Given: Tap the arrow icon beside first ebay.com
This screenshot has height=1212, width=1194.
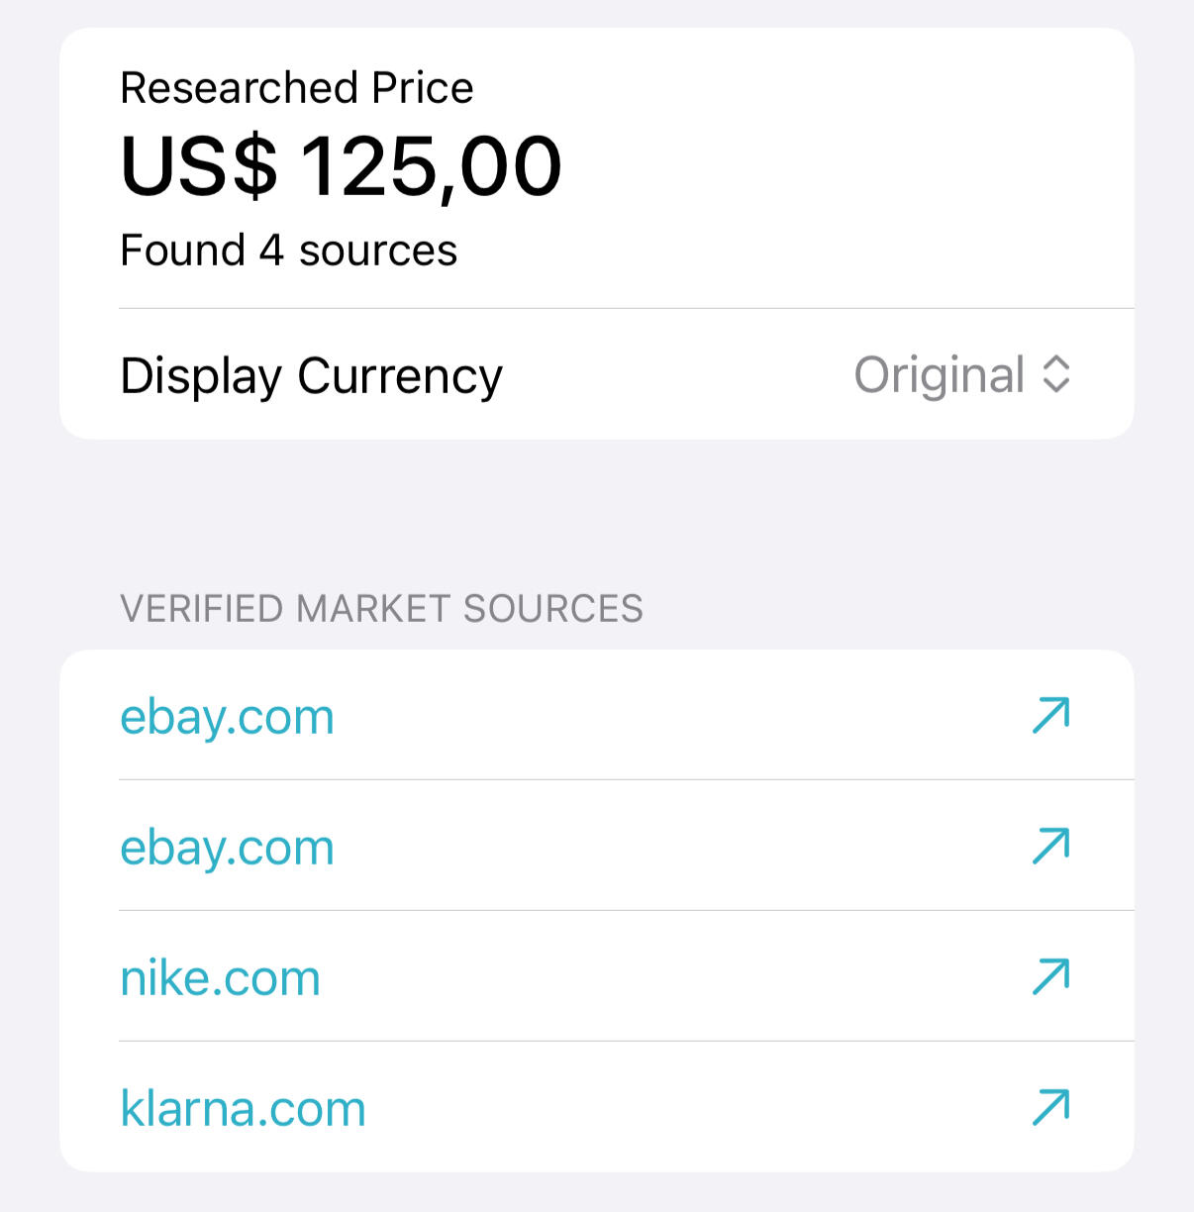Looking at the screenshot, I should click(x=1050, y=715).
